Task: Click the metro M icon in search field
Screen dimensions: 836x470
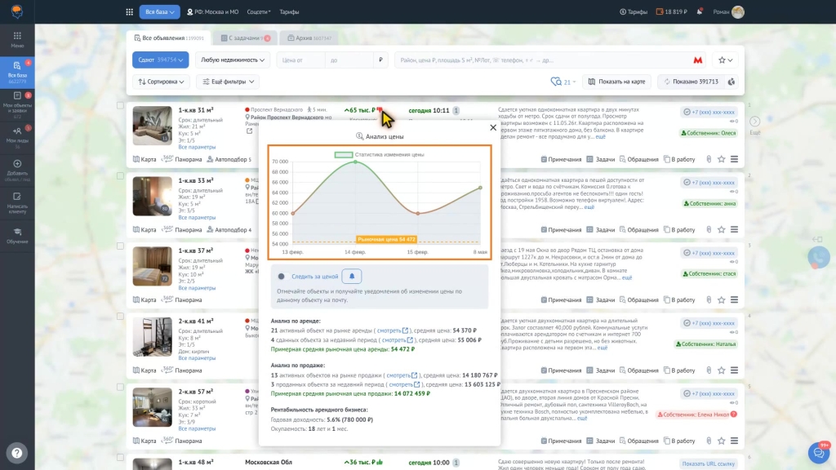Action: 697,60
